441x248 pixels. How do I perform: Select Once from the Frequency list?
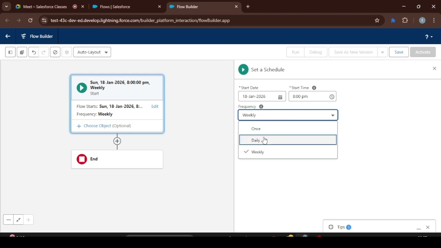tap(288, 128)
